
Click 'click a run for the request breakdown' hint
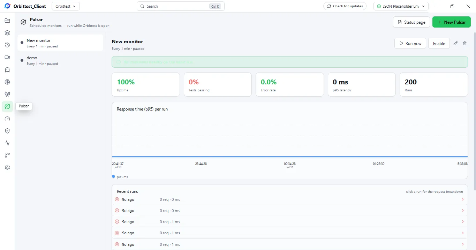tap(435, 191)
